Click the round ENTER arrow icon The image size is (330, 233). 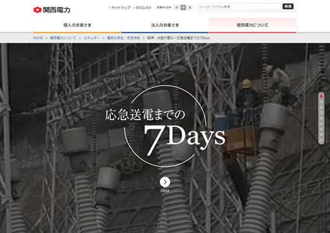(165, 182)
